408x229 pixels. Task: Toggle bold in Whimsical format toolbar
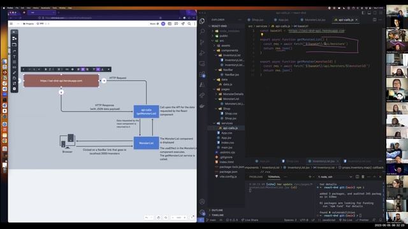tap(45, 69)
